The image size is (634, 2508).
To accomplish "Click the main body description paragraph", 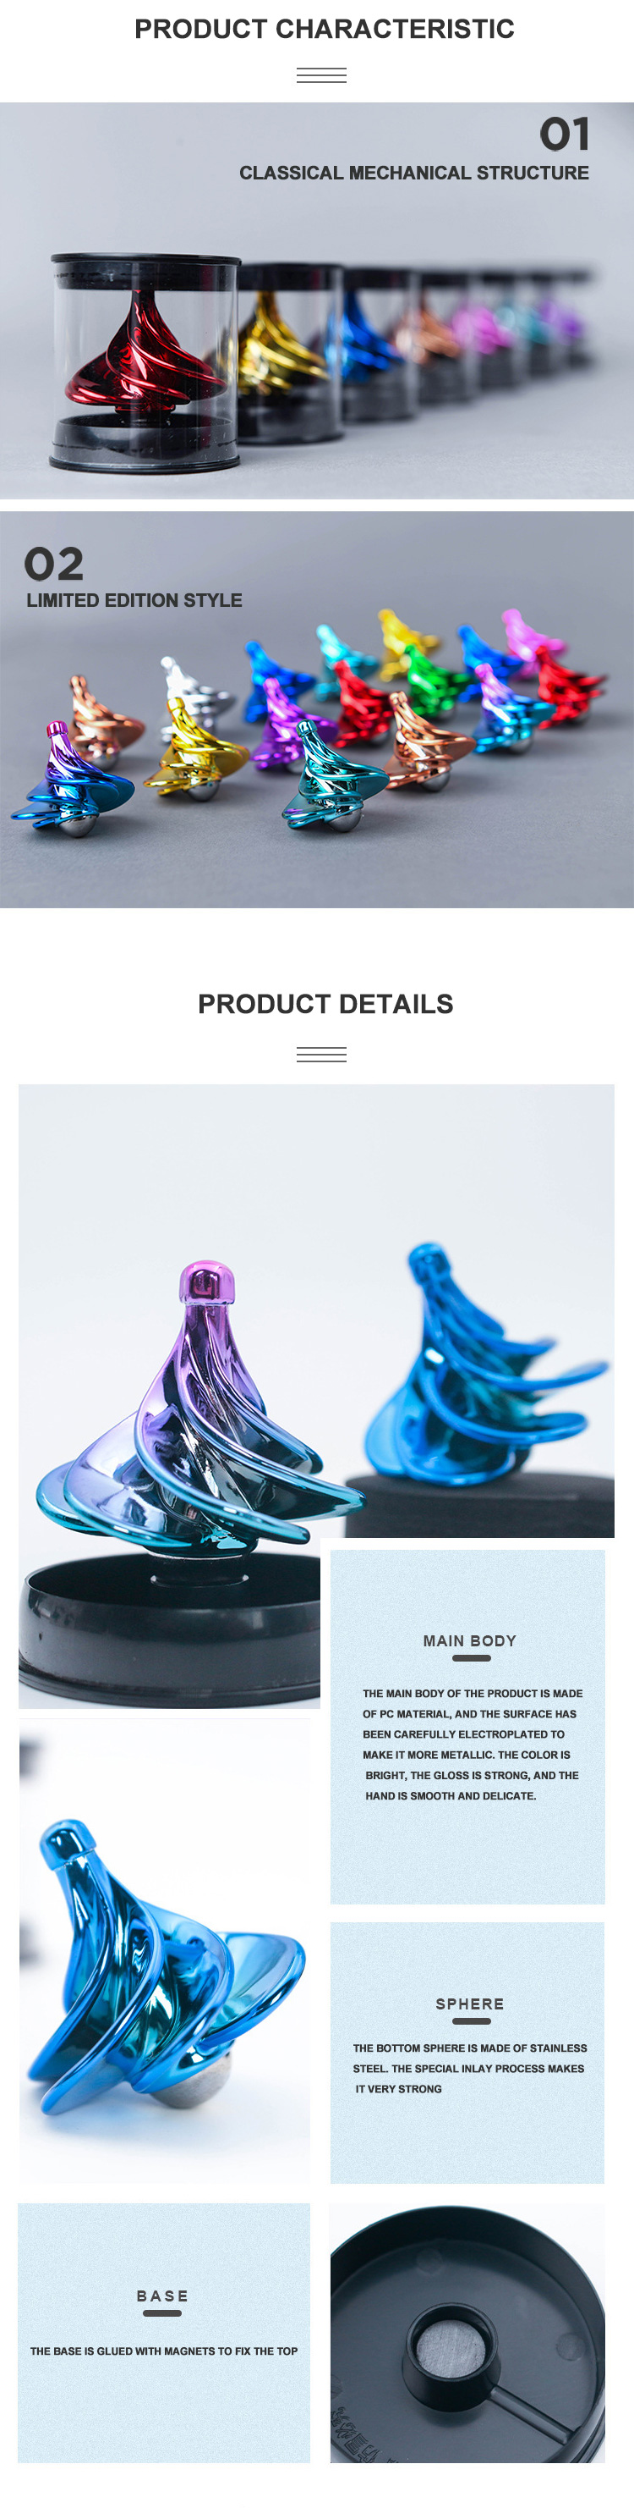I will (x=470, y=1745).
